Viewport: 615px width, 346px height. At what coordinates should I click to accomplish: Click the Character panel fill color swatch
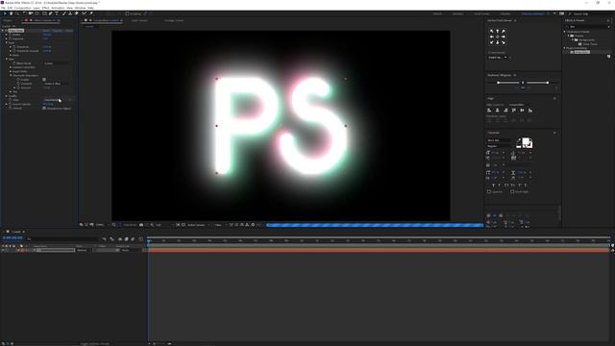click(x=526, y=141)
